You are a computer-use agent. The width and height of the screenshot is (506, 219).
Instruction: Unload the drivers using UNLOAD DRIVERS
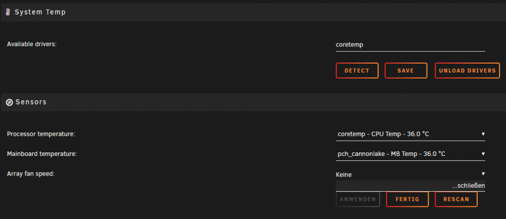[x=467, y=71]
